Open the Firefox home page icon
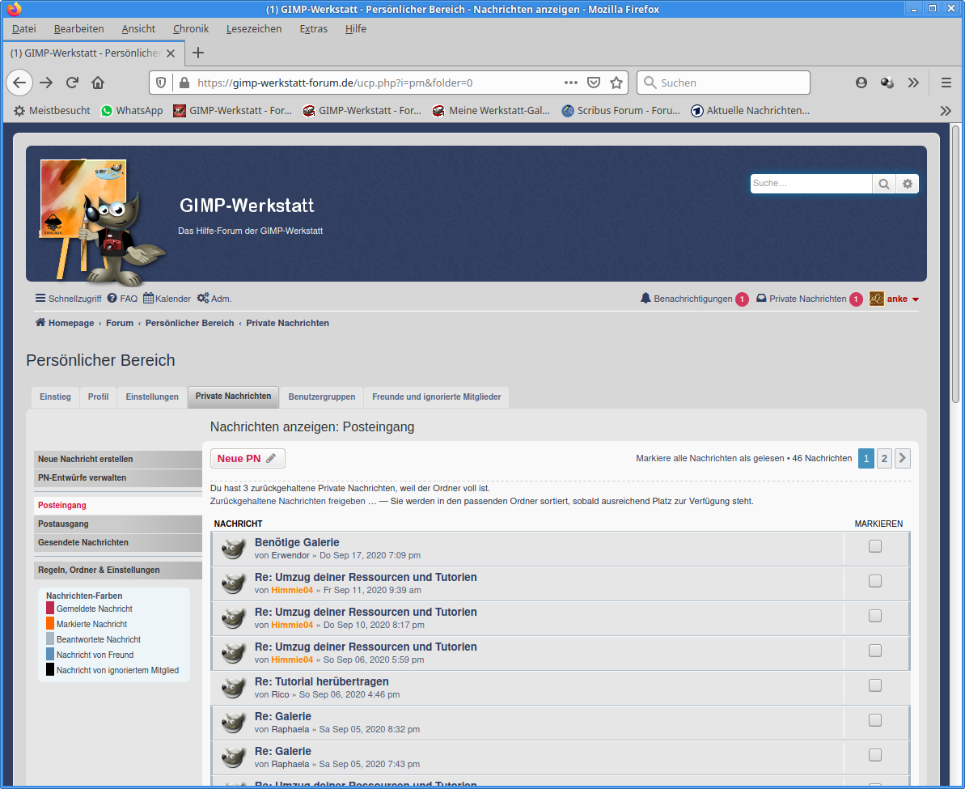The image size is (965, 789). (98, 83)
